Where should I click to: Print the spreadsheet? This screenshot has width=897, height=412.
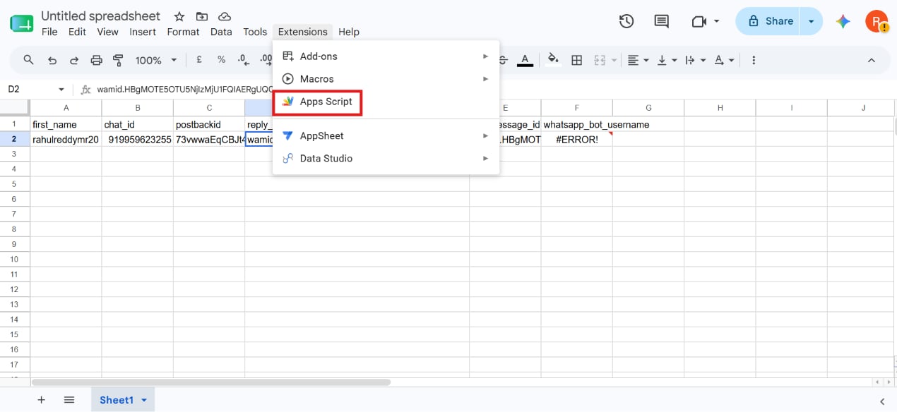click(97, 60)
